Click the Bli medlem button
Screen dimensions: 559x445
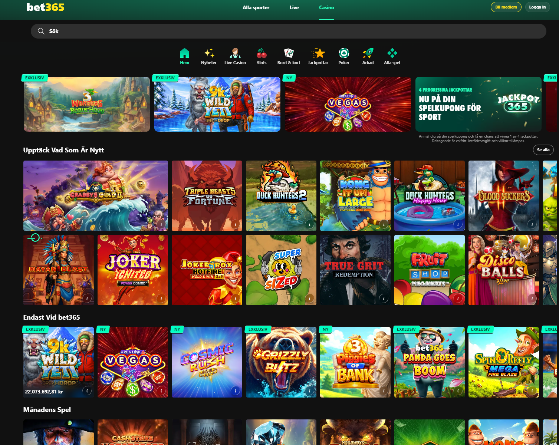click(506, 7)
